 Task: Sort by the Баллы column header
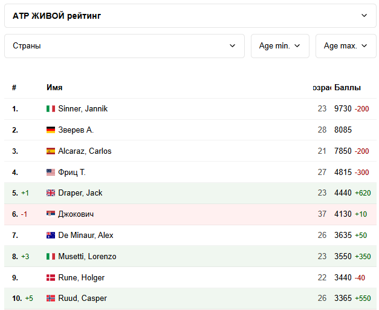348,88
